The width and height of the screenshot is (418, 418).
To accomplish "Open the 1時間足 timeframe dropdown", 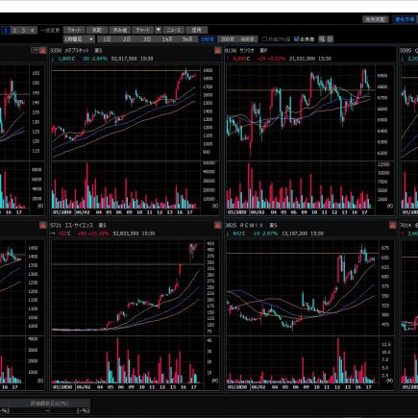I will coord(79,39).
